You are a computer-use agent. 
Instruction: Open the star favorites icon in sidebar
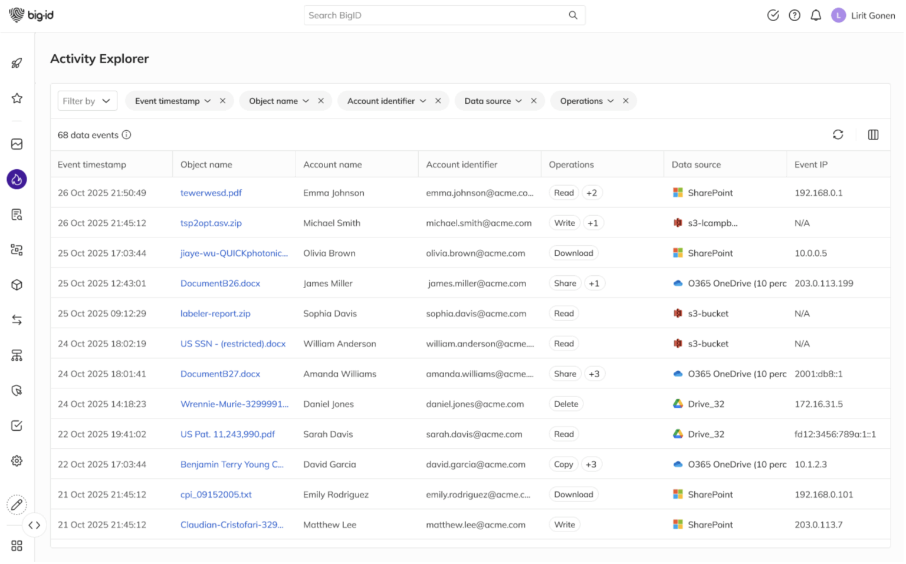pos(17,98)
